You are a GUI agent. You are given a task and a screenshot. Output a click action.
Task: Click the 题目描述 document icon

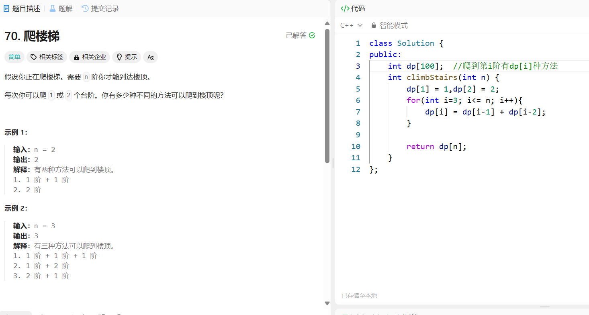pyautogui.click(x=6, y=8)
